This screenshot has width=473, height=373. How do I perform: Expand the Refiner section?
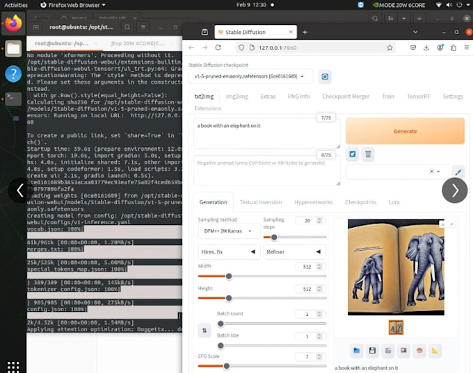pos(294,252)
